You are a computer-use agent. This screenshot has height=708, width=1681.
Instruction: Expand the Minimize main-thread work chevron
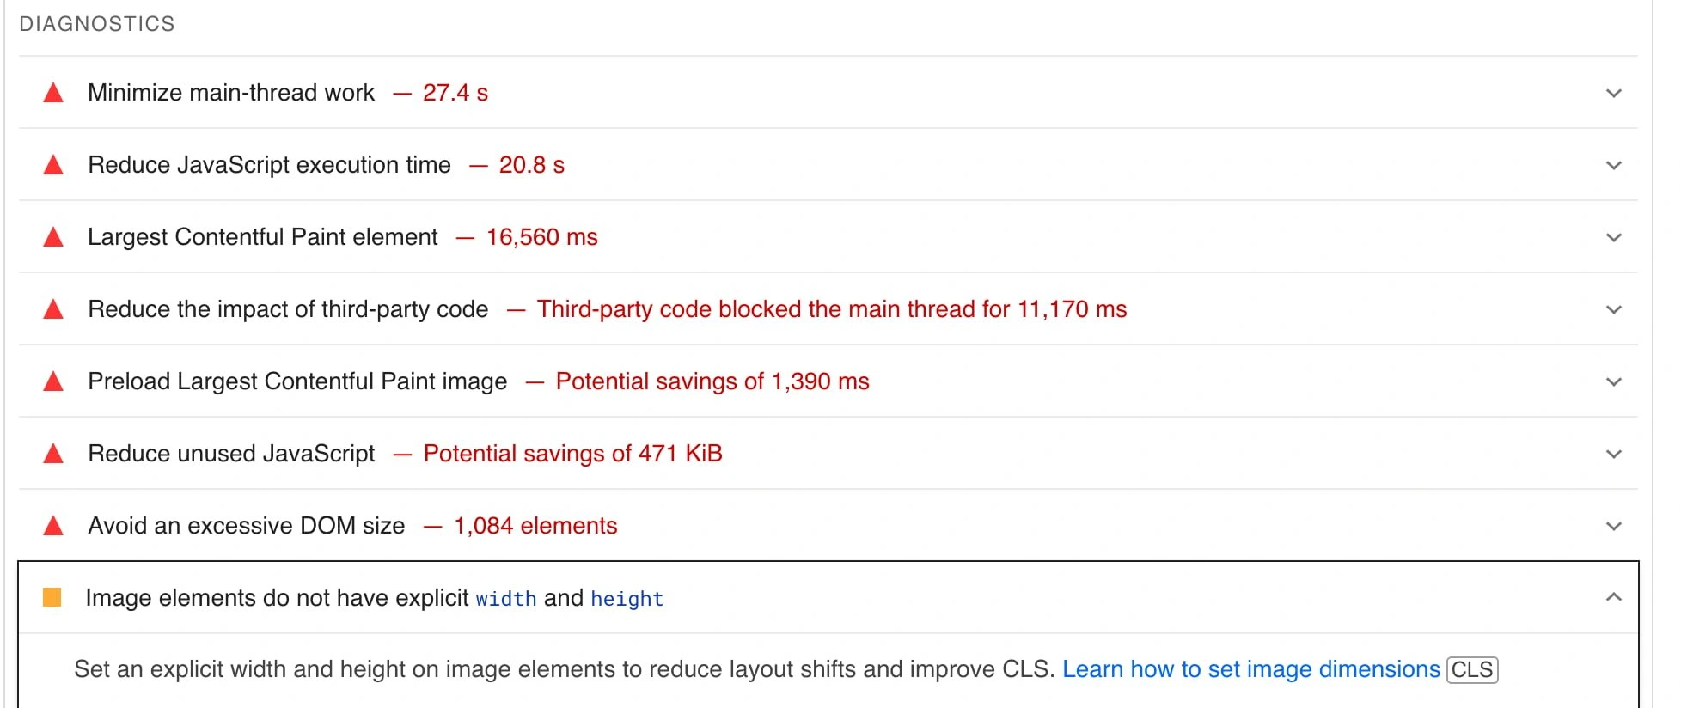tap(1613, 93)
